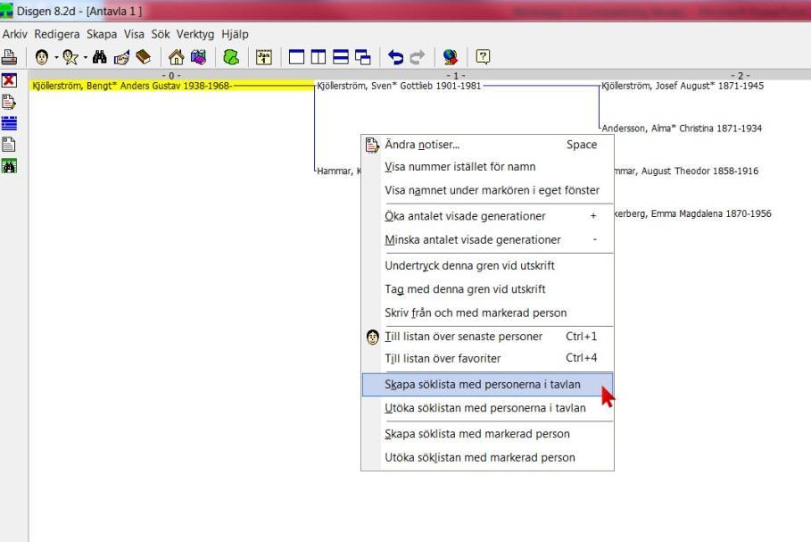Click the printer icon in toolbar
Screen dimensions: 811x542
[x=9, y=57]
